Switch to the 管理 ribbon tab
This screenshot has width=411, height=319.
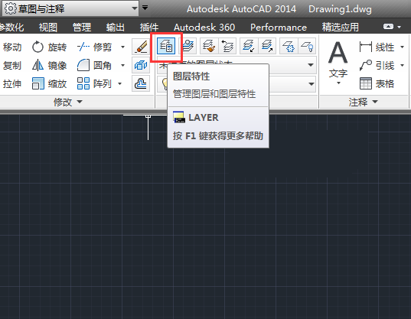pos(82,28)
